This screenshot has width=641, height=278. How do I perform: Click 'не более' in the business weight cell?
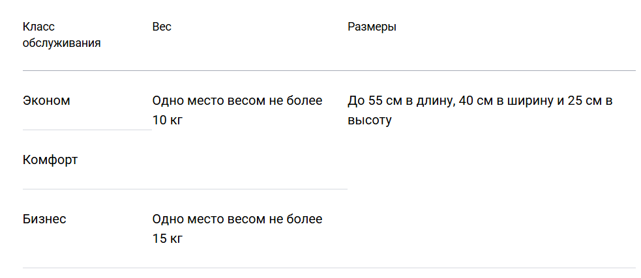coord(295,219)
